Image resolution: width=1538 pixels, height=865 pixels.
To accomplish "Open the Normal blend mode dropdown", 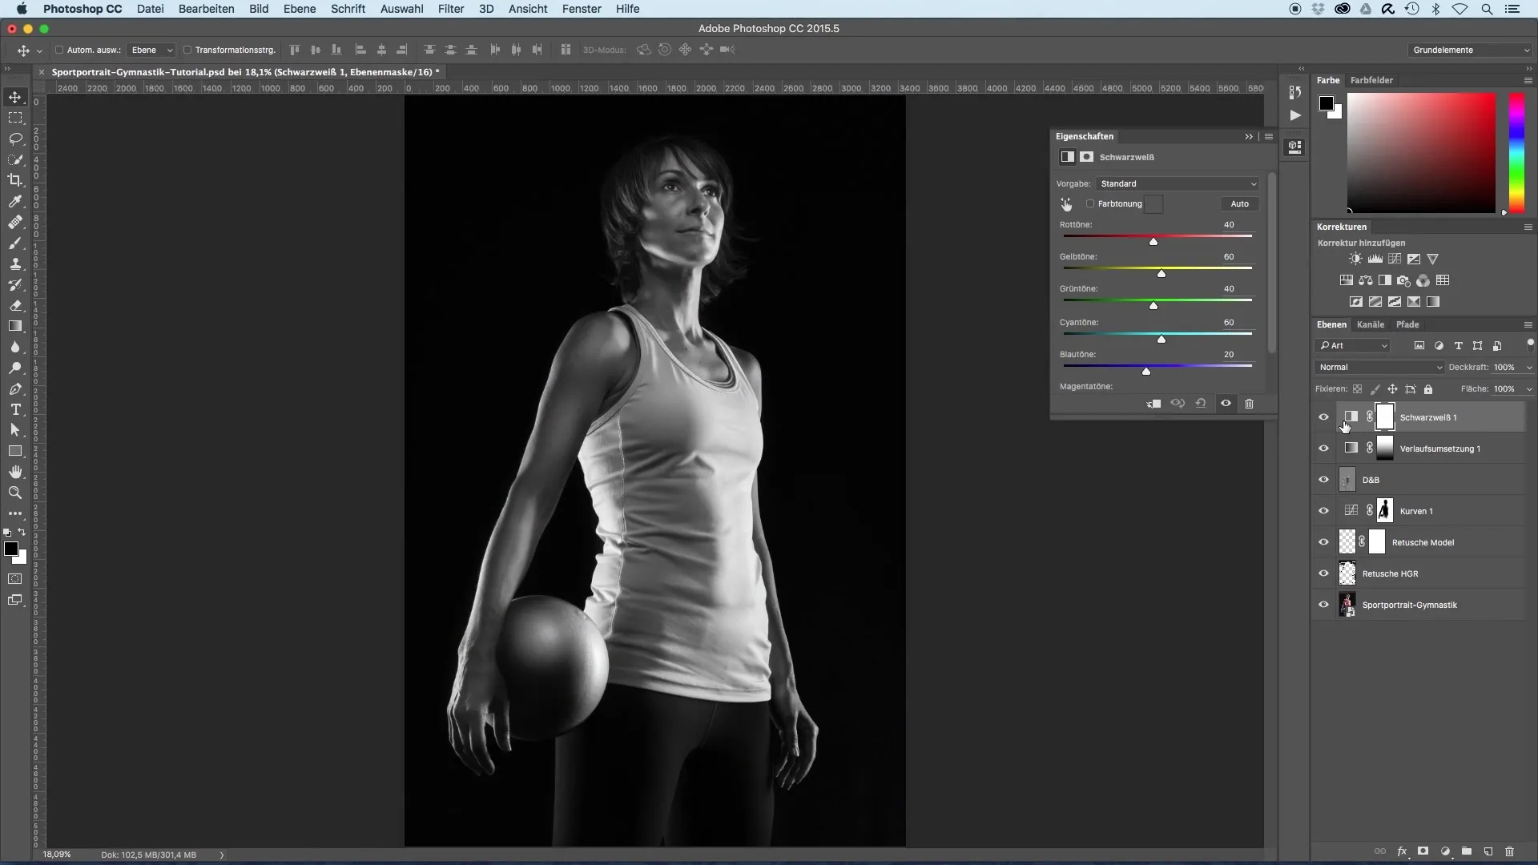I will 1379,367.
